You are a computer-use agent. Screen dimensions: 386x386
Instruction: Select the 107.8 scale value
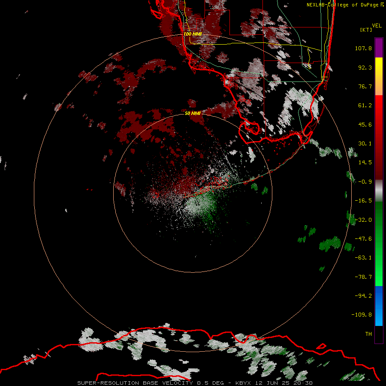tap(363, 48)
